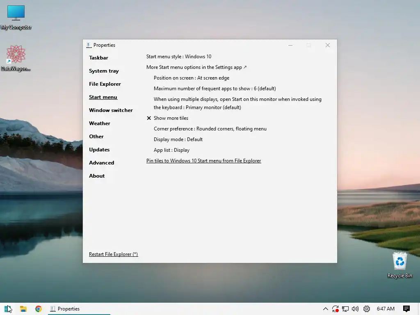Change Corner preference setting
420x315 pixels.
pos(210,129)
